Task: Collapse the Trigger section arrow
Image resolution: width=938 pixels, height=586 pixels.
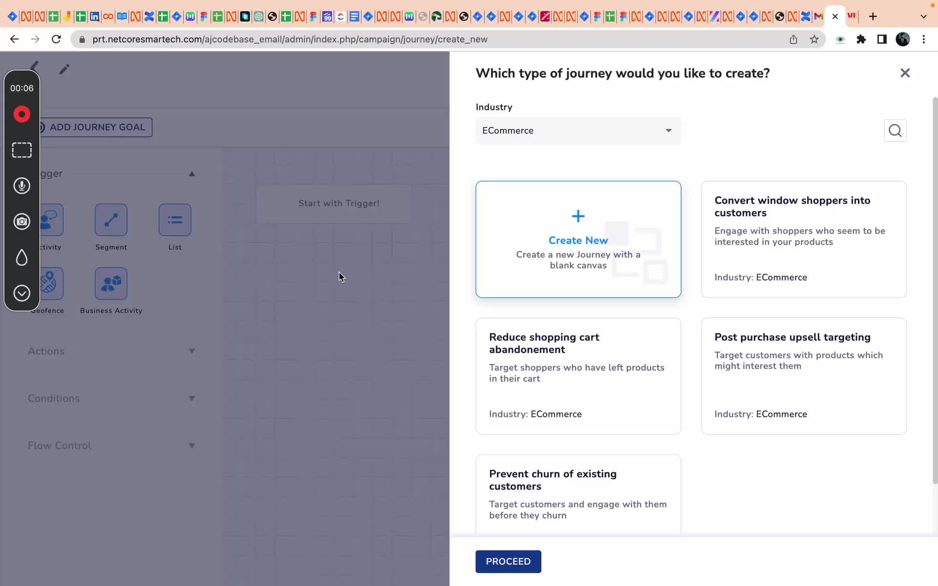Action: (192, 174)
